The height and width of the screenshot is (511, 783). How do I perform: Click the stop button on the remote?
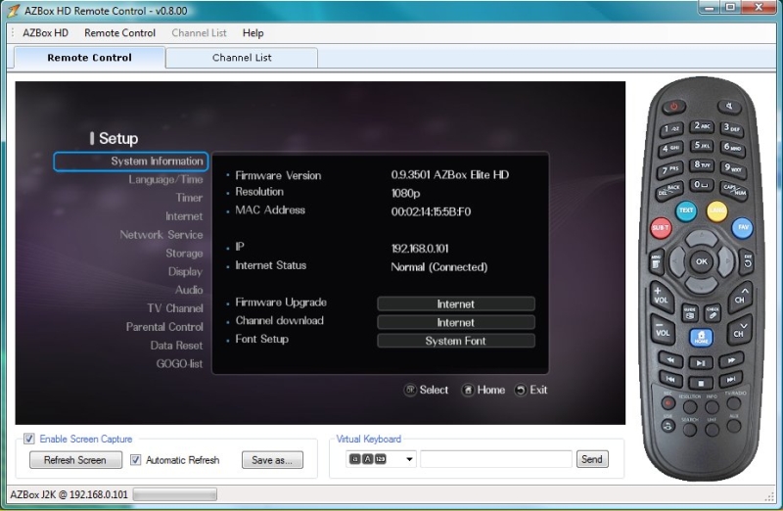coord(701,383)
